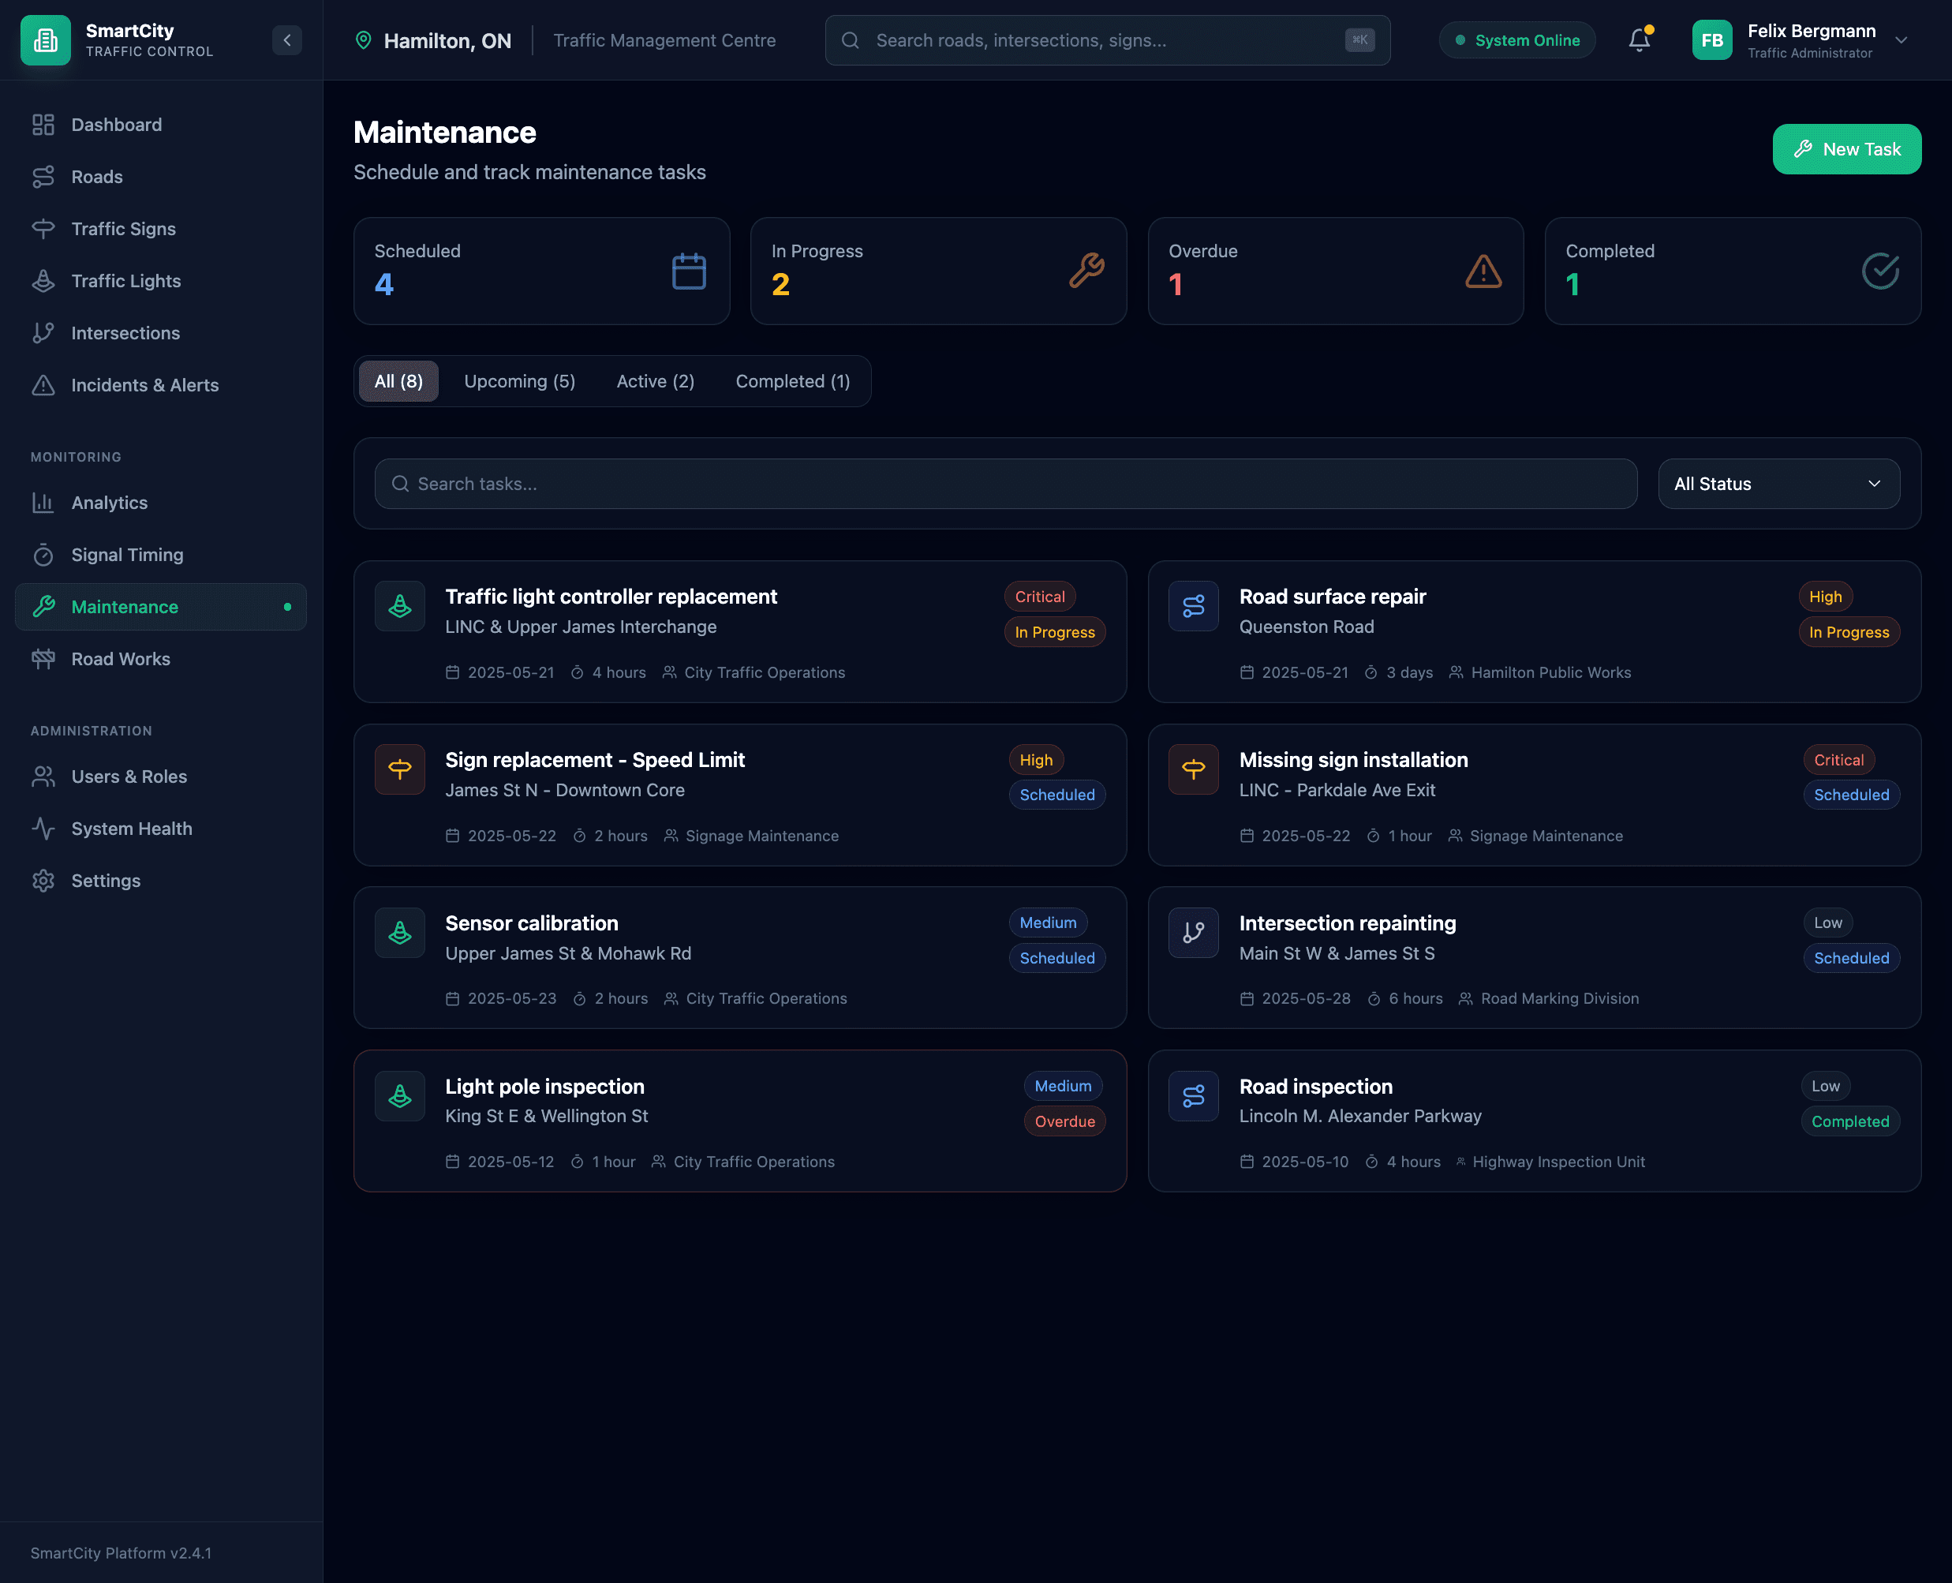
Task: Click the Road surface repair task icon
Action: point(1192,605)
